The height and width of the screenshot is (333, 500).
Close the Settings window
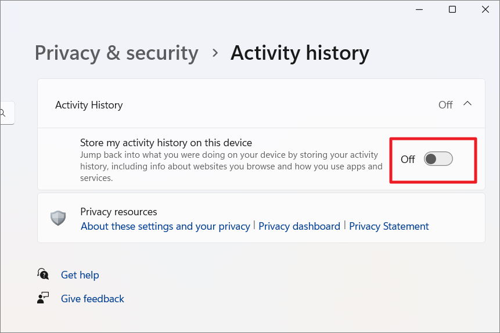[x=485, y=9]
